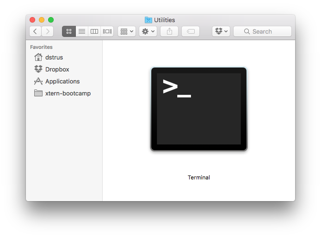
Task: Click the Back navigation arrow
Action: (x=36, y=31)
